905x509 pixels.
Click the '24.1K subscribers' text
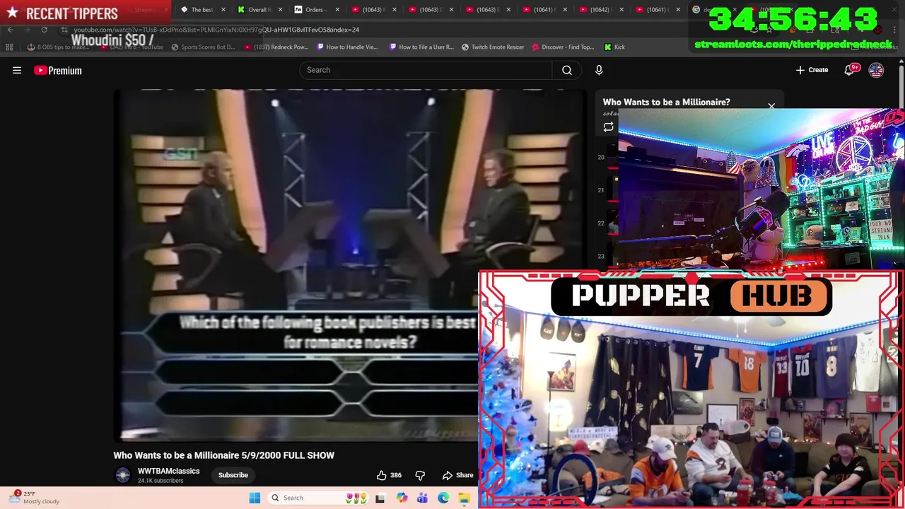point(160,481)
